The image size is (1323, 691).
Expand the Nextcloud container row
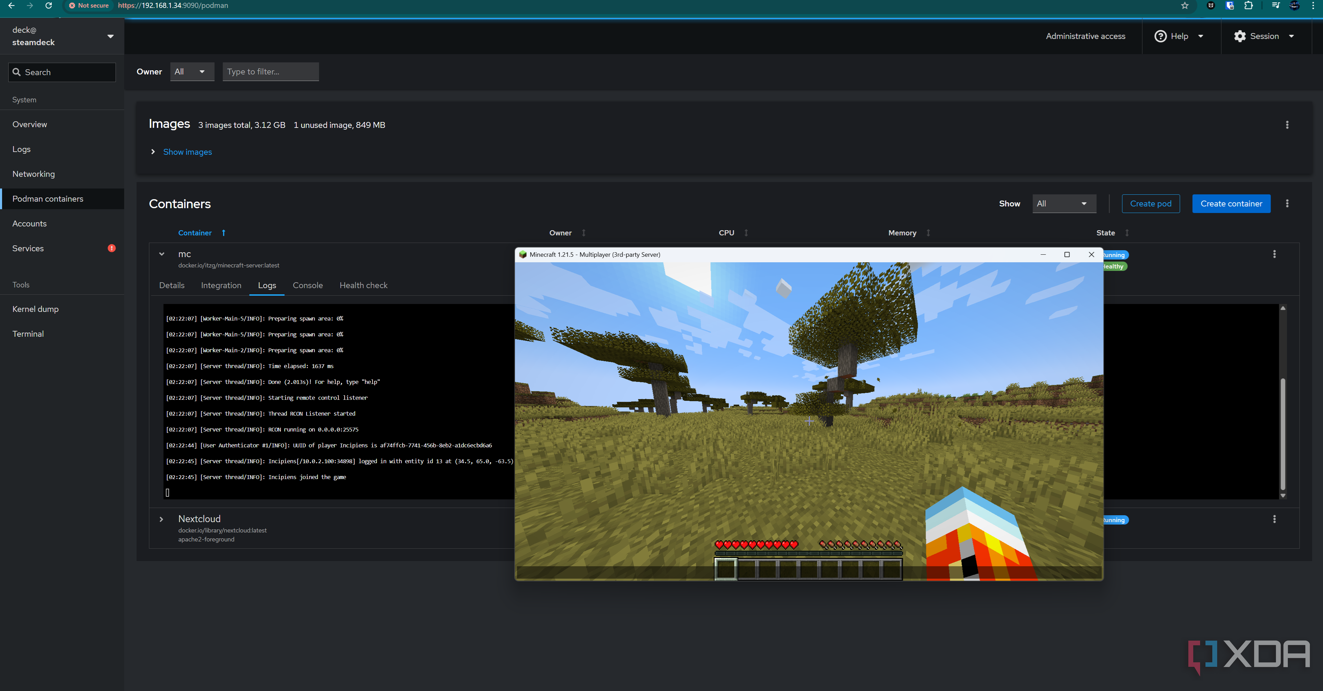[161, 519]
